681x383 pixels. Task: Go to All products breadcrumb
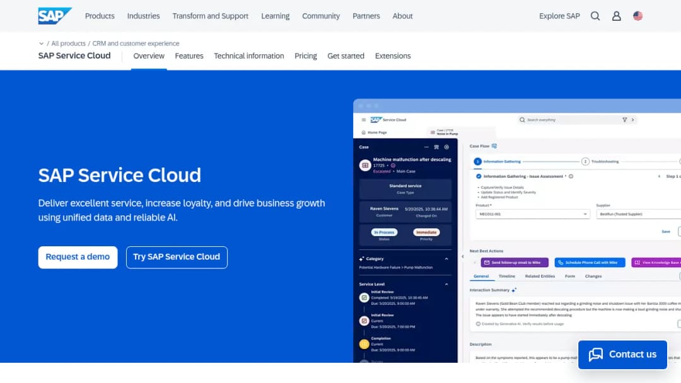(x=68, y=43)
